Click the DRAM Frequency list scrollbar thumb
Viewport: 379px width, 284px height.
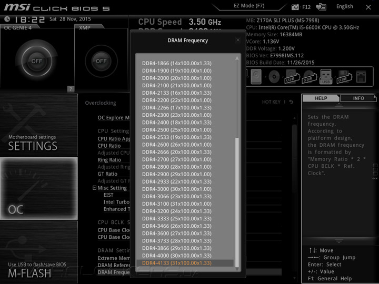tap(237, 202)
